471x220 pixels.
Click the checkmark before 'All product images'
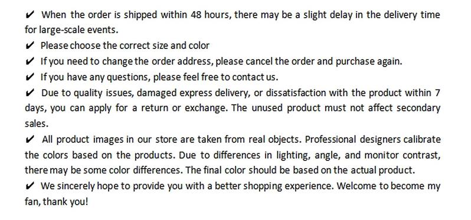pyautogui.click(x=30, y=139)
